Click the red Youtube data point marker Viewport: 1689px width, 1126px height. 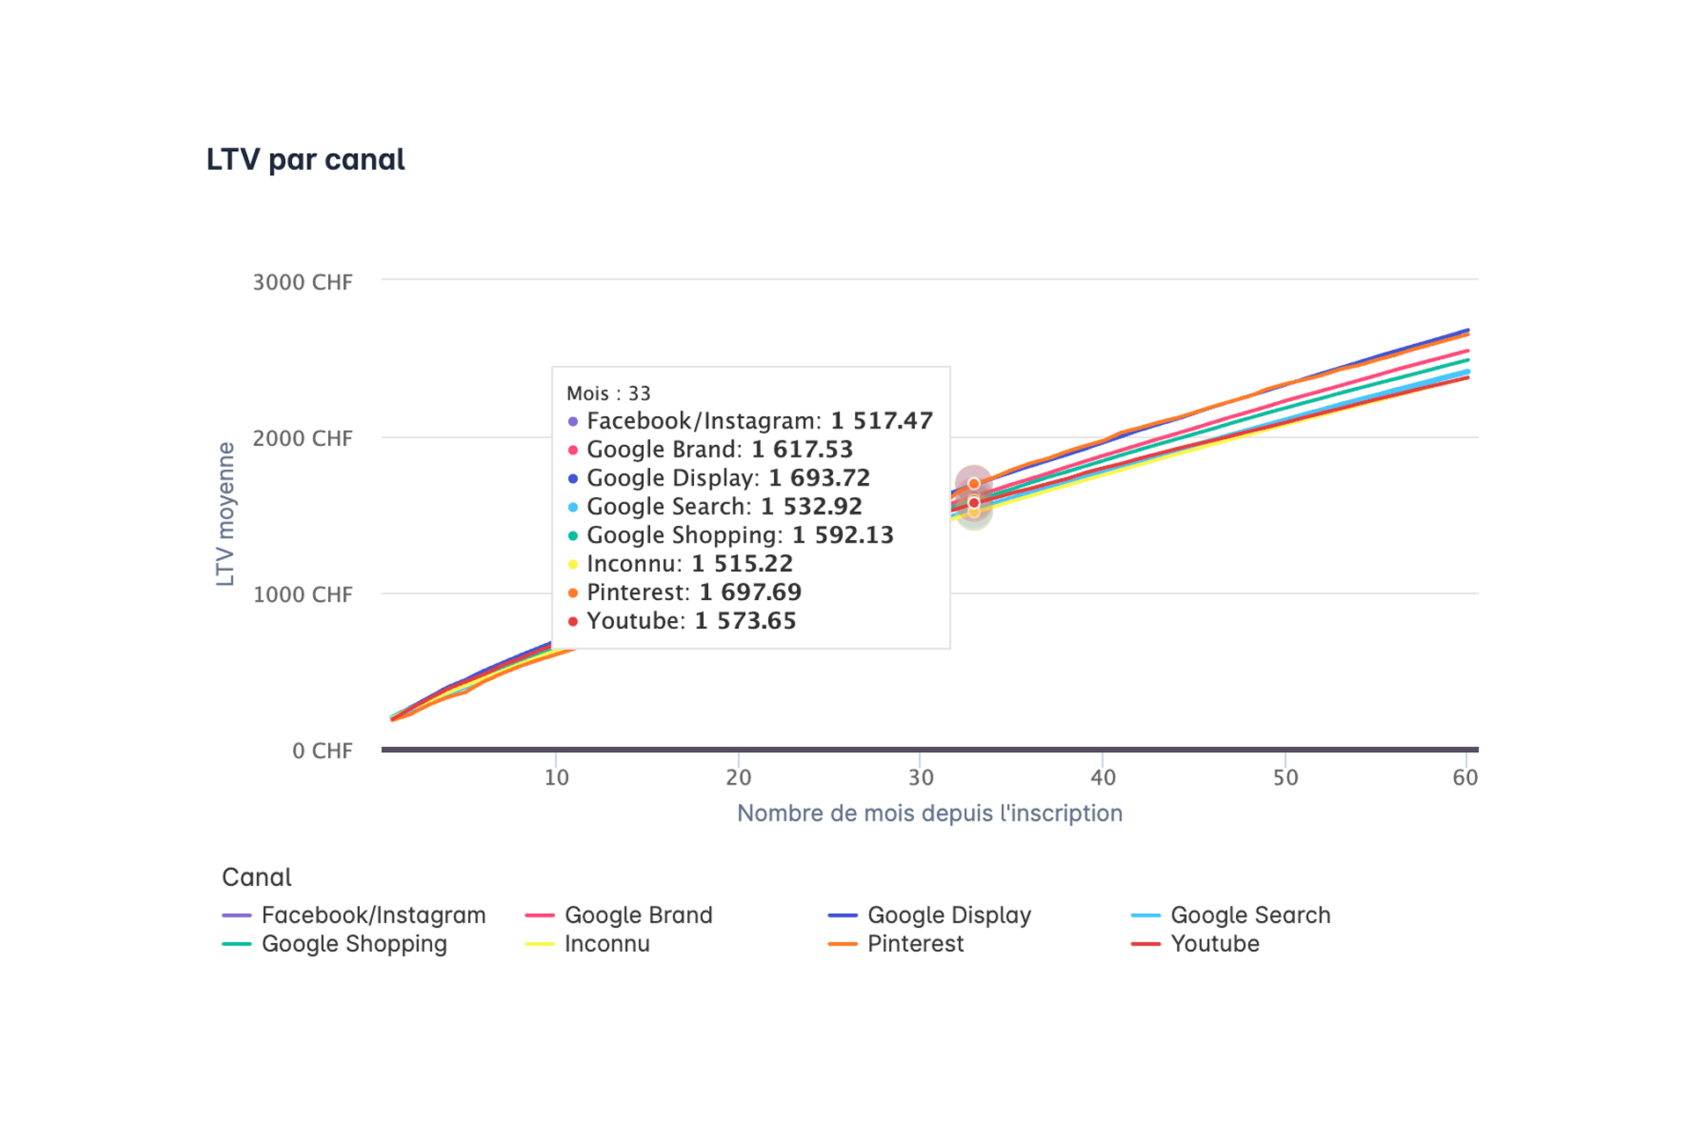974,503
